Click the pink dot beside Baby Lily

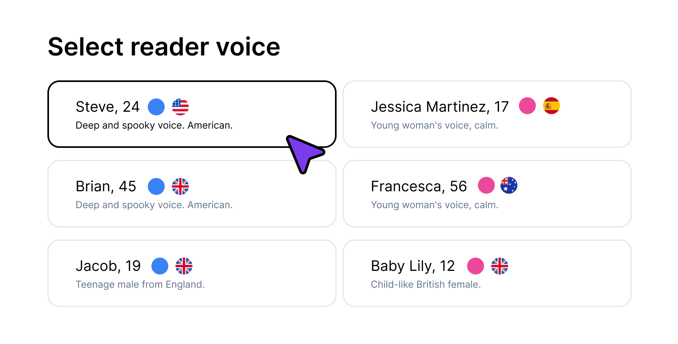click(x=475, y=266)
